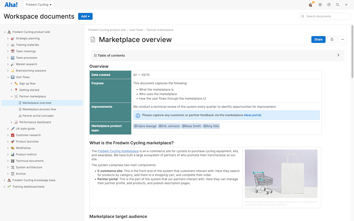Image resolution: width=354 pixels, height=221 pixels.
Task: Click the Share button
Action: (x=318, y=39)
